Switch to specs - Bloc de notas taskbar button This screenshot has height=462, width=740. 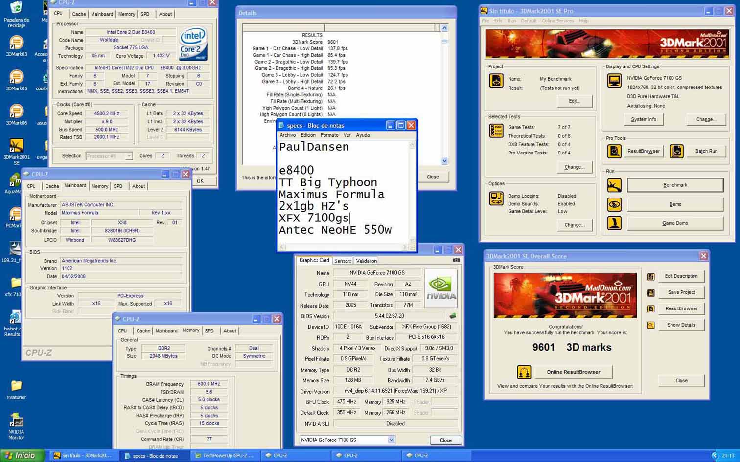[155, 456]
